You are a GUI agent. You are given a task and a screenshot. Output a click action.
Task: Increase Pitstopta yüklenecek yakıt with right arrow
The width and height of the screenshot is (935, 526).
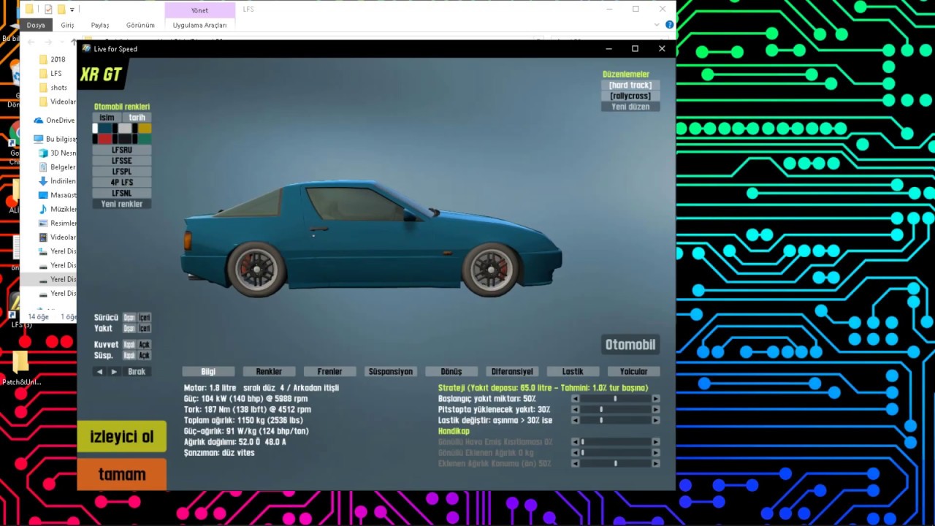656,410
